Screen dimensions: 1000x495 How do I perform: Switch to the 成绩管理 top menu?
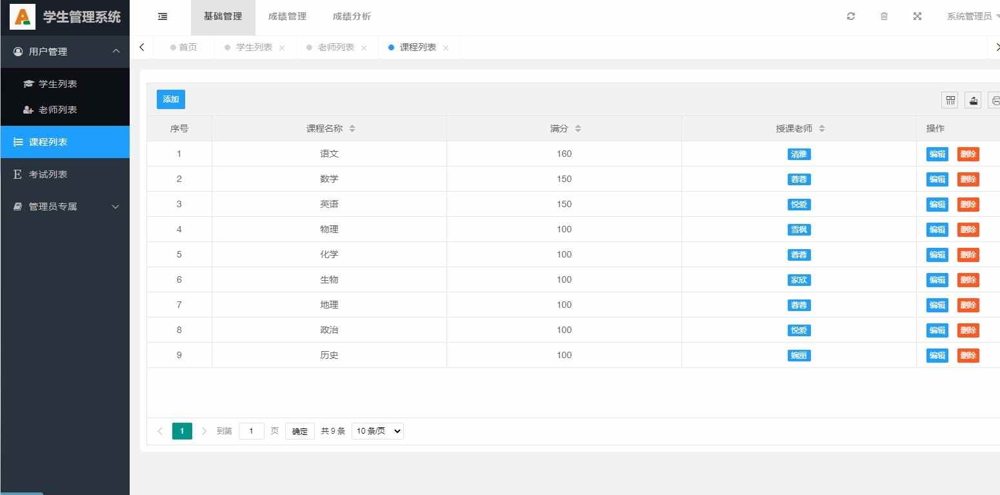pyautogui.click(x=287, y=17)
